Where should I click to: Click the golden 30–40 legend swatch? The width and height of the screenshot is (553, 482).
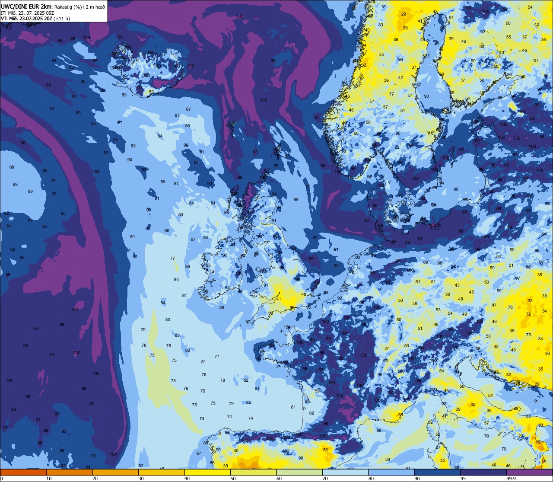[x=161, y=472]
